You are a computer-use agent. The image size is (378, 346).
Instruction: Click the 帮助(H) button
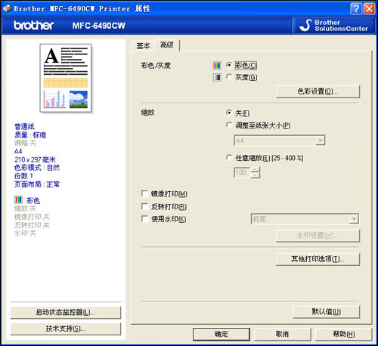(x=344, y=334)
